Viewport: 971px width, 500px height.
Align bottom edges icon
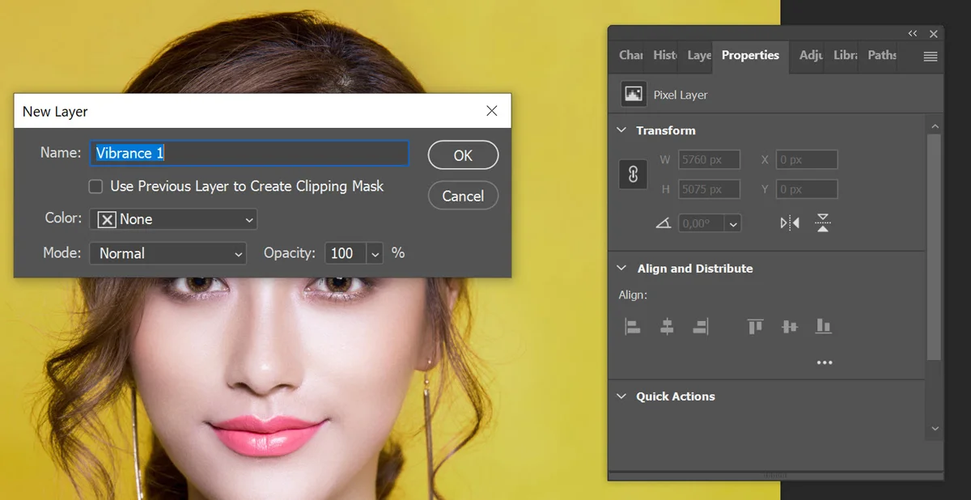[824, 326]
